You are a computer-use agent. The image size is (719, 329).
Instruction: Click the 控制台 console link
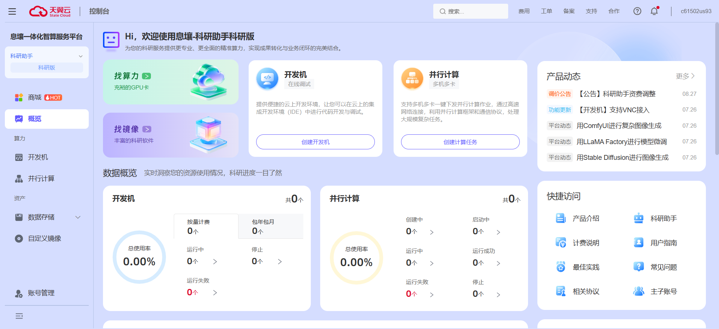[99, 11]
